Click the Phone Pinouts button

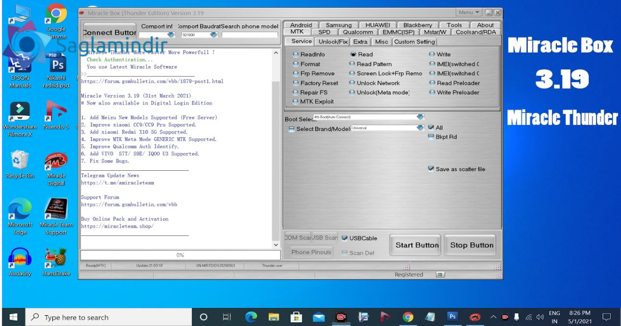311,252
